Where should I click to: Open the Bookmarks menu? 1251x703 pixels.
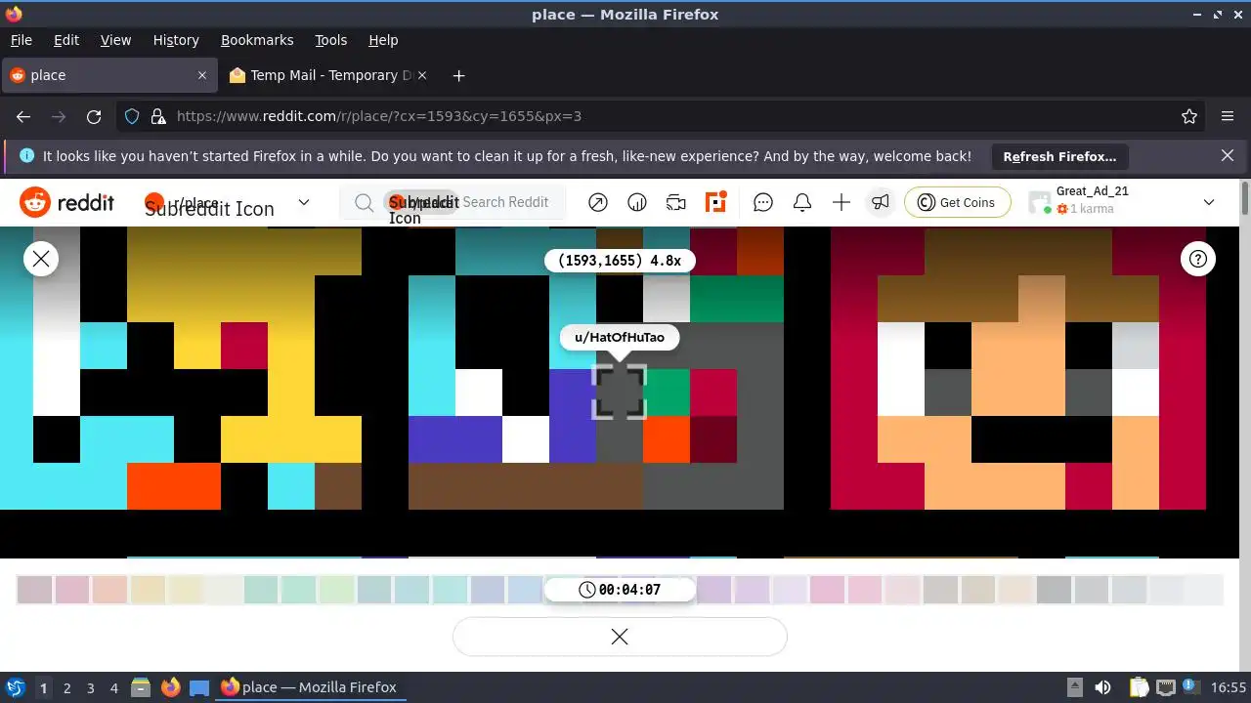click(x=257, y=40)
